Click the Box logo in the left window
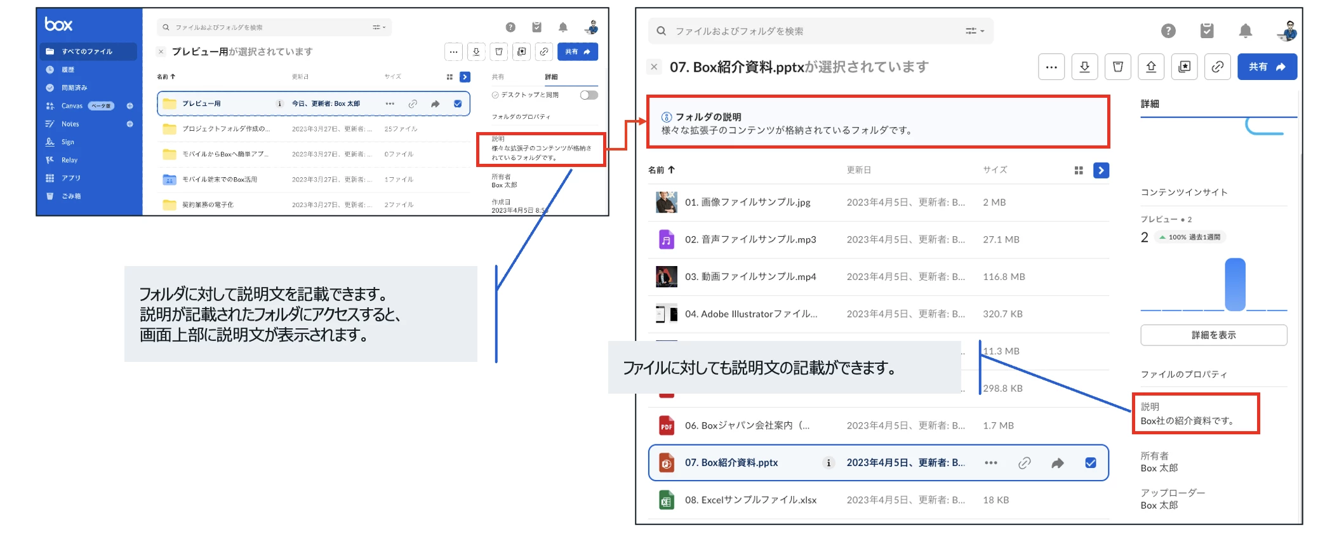 coord(58,25)
